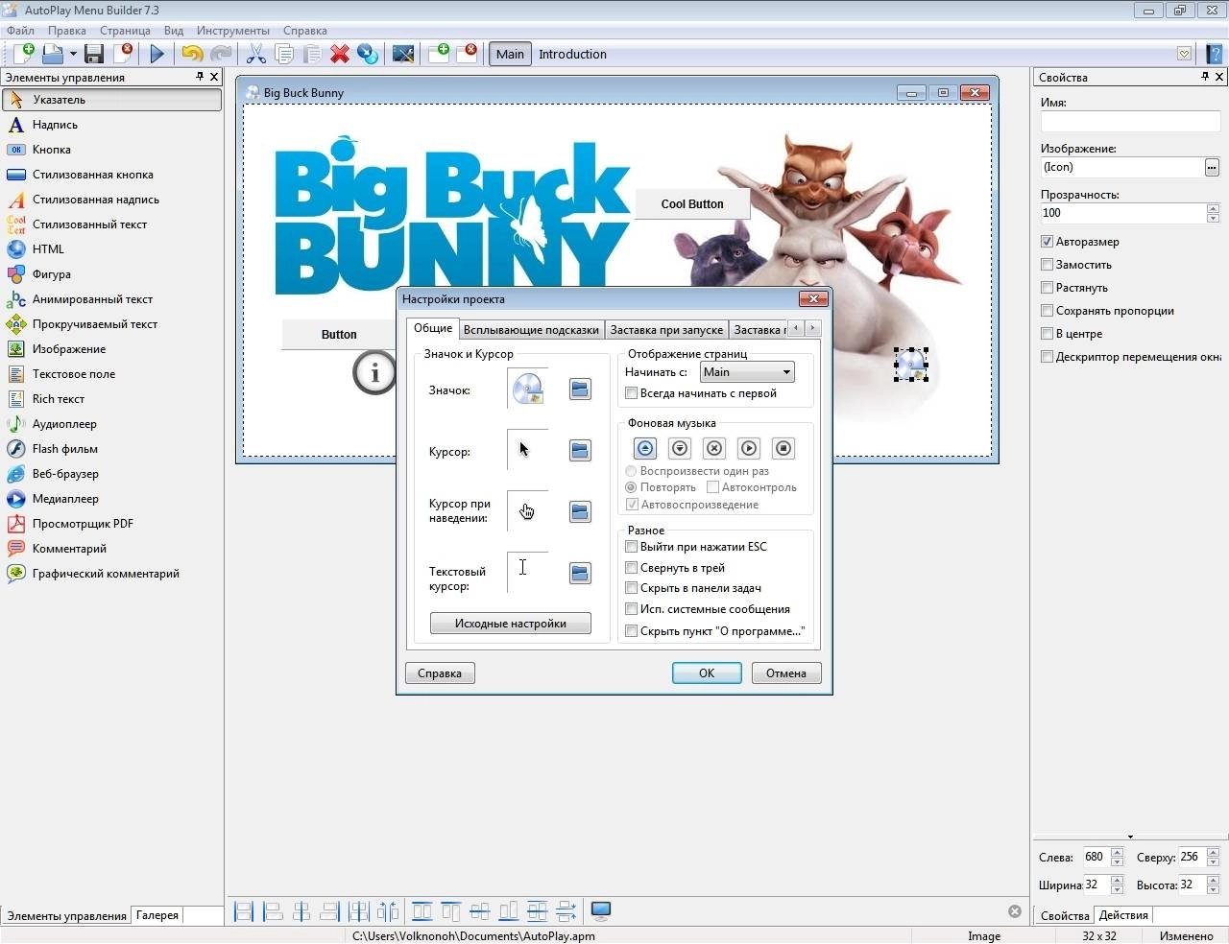
Task: Check Скрыть в панели задач
Action: point(631,588)
